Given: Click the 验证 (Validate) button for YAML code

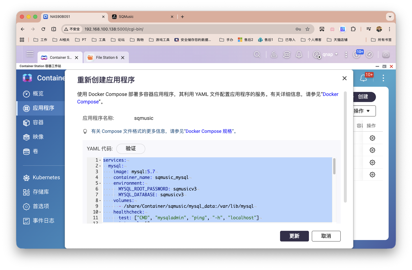Looking at the screenshot, I should tap(131, 149).
